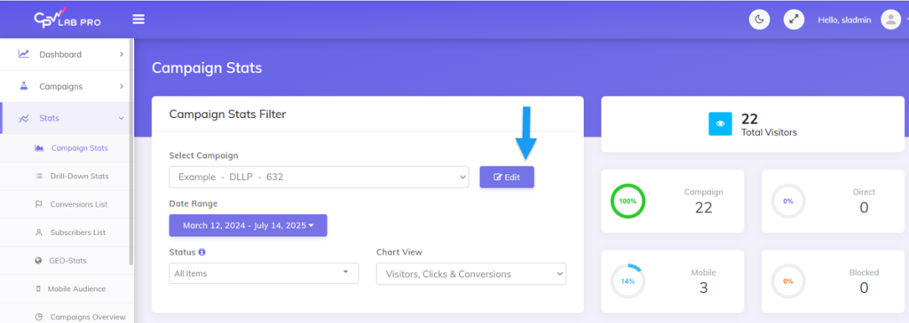Open the Select Campaign dropdown

[x=319, y=177]
